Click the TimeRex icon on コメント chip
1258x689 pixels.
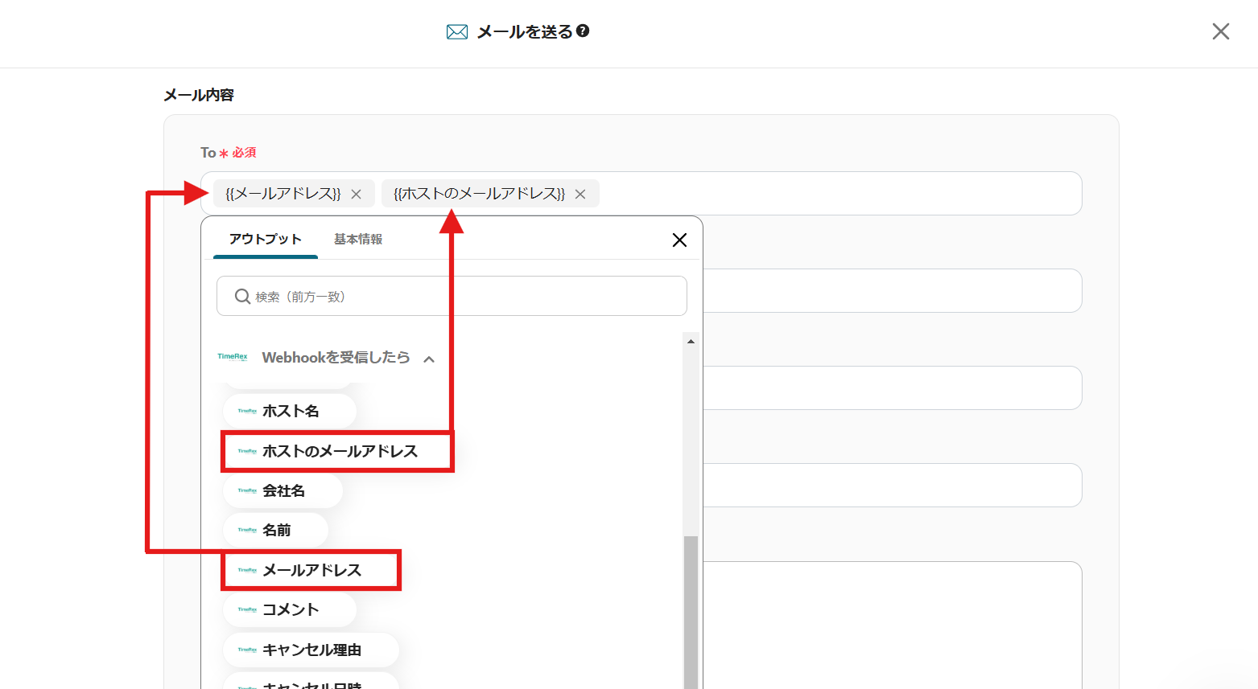pos(247,609)
